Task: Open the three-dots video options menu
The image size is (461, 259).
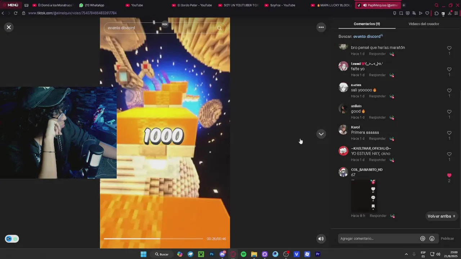Action: [321, 27]
